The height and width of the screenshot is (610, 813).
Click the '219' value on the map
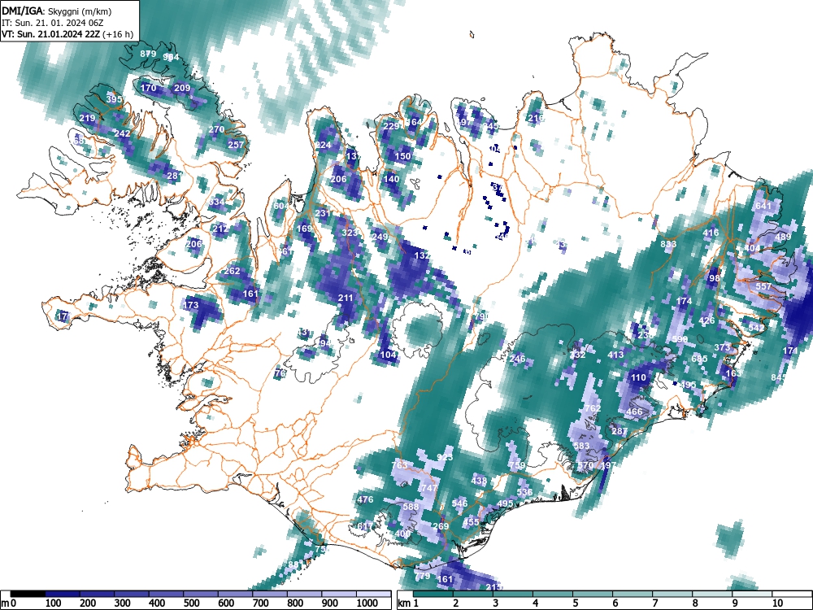[x=87, y=118]
